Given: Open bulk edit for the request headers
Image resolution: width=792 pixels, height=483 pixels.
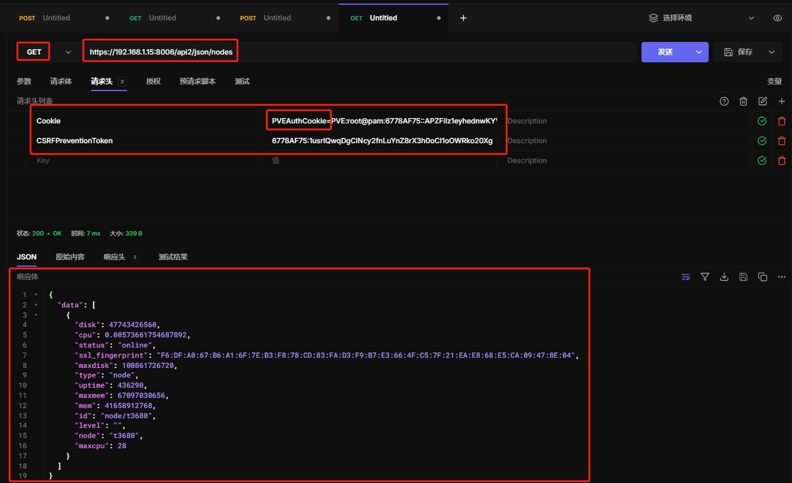Looking at the screenshot, I should click(763, 101).
